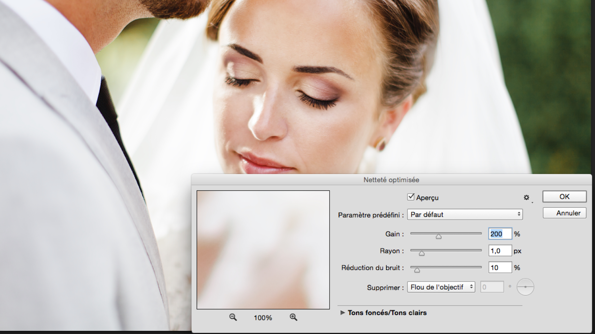
Task: Open the Supprimer Flou de l'objectif dropdown
Action: coord(441,287)
